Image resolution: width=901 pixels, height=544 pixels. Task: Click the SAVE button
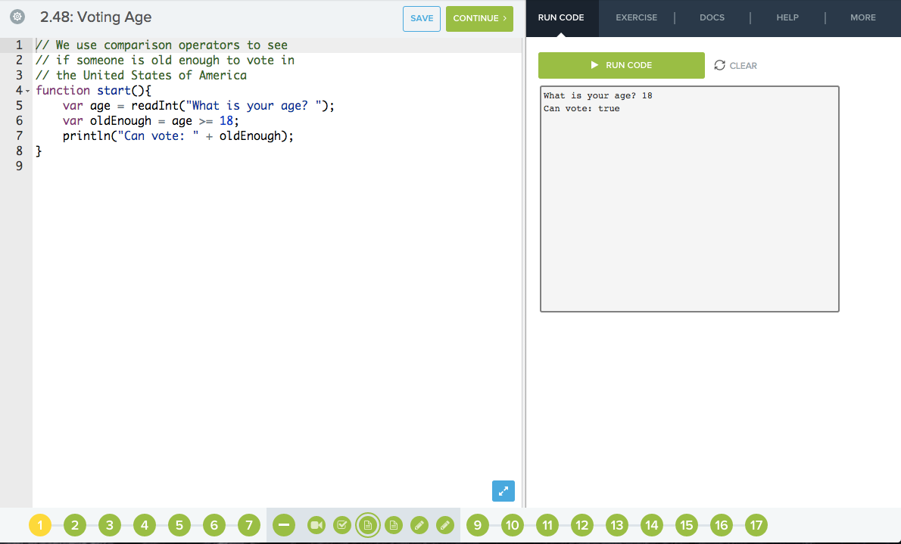click(x=421, y=18)
